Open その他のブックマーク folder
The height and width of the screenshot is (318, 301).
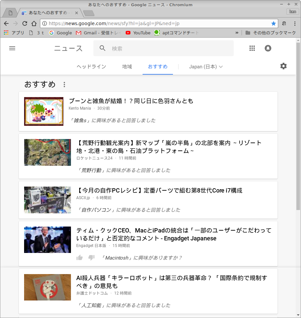270,33
